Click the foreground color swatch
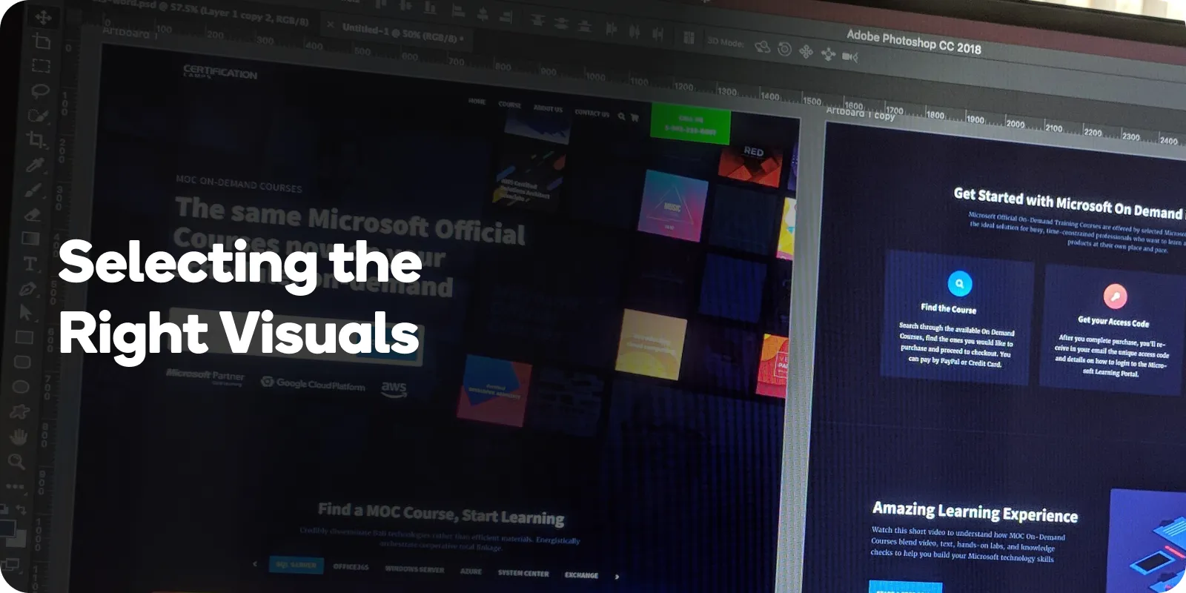Image resolution: width=1186 pixels, height=593 pixels. (x=7, y=529)
